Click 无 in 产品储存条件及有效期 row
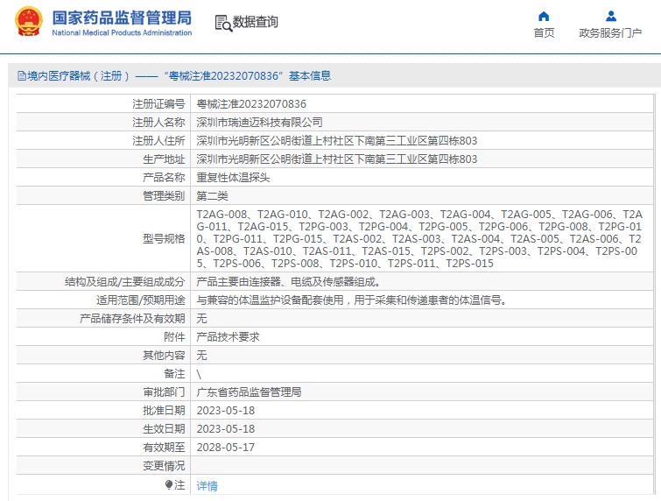 coord(201,319)
